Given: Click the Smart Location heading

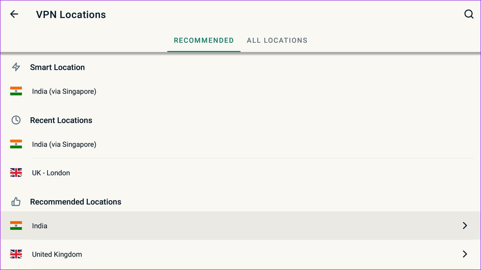Looking at the screenshot, I should click(57, 67).
